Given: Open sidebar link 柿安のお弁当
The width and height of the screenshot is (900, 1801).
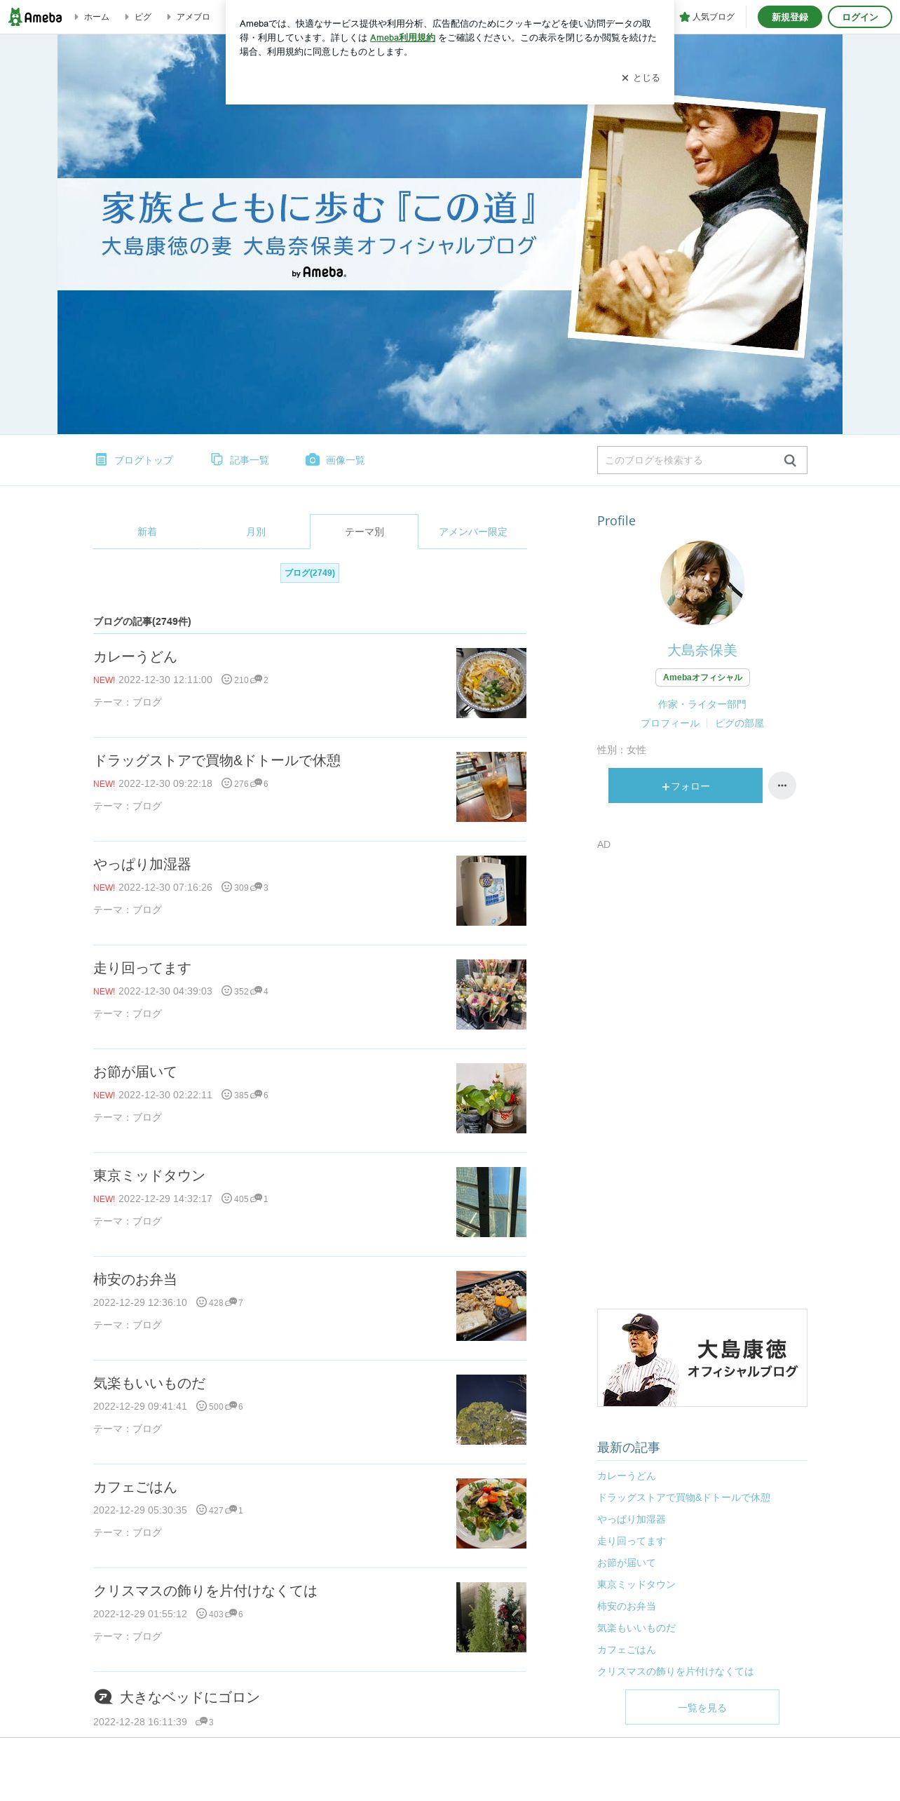Looking at the screenshot, I should point(627,1606).
